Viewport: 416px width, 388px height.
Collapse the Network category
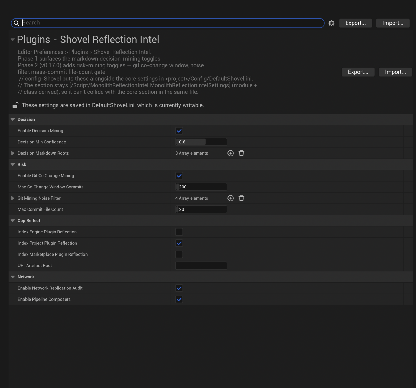13,277
